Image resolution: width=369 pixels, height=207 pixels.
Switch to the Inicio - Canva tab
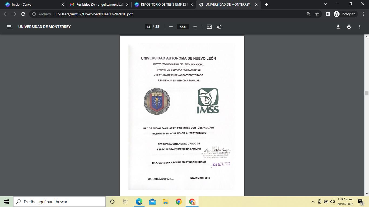pyautogui.click(x=35, y=5)
